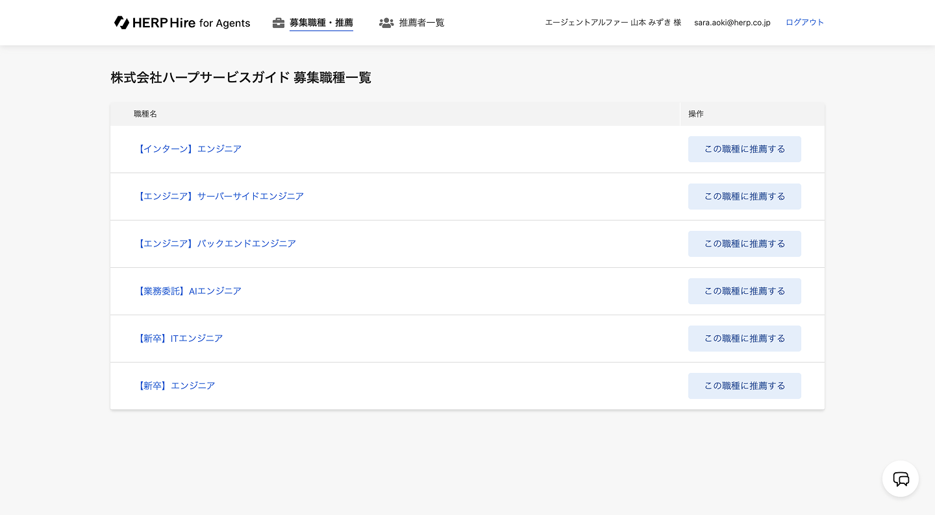Open 【新卒】ITエンジニア job link
Viewport: 935px width, 515px height.
coord(179,339)
